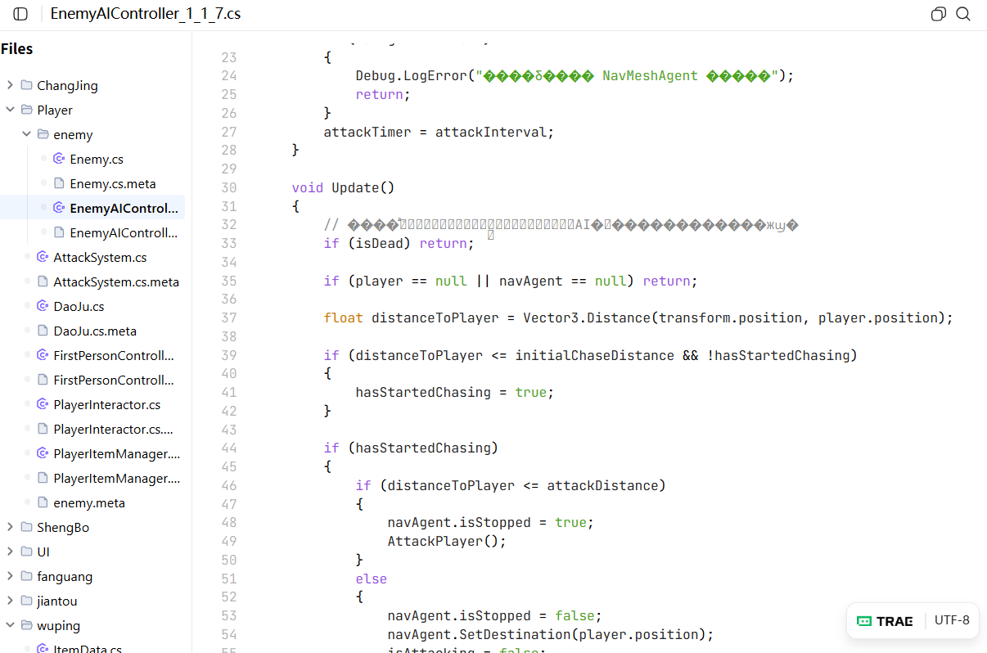Click the document icon of FirstPersonControll... meta
Image resolution: width=987 pixels, height=653 pixels.
[x=43, y=380]
